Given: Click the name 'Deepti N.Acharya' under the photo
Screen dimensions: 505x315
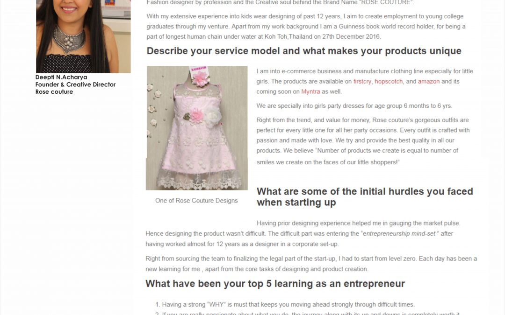Looking at the screenshot, I should [61, 77].
